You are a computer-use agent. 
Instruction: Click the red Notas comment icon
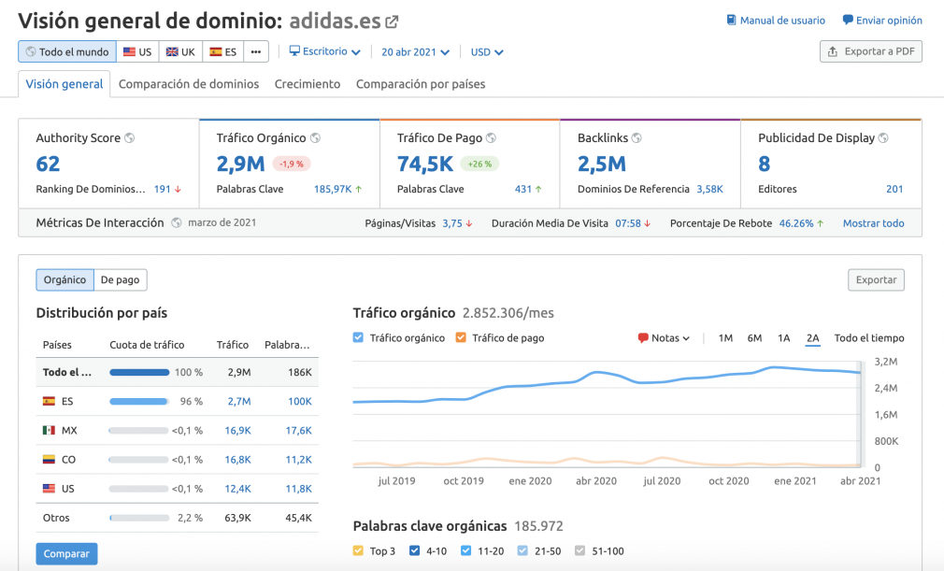coord(643,338)
